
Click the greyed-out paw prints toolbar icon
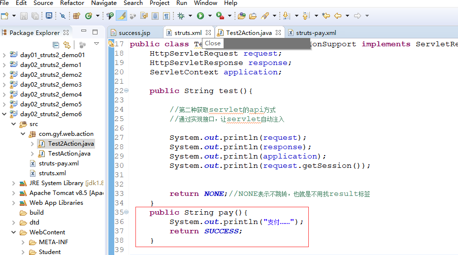click(x=132, y=16)
